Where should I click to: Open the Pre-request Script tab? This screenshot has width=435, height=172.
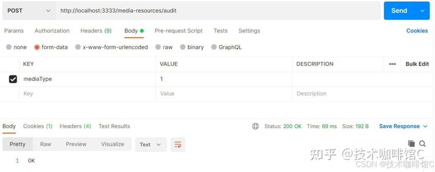[x=178, y=31]
